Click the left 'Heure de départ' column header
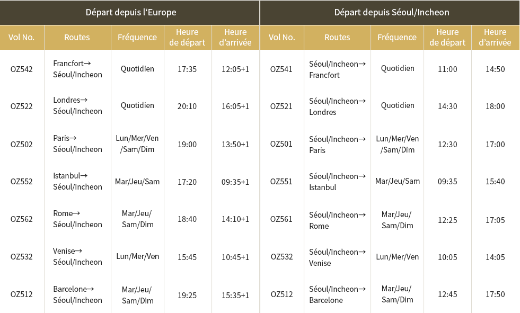Viewport: 520px width, 313px height. pyautogui.click(x=187, y=37)
